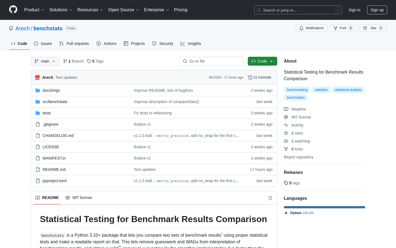The height and width of the screenshot is (248, 396).
Task: Click the eye icon beside 1 watching
Action: pyautogui.click(x=286, y=141)
